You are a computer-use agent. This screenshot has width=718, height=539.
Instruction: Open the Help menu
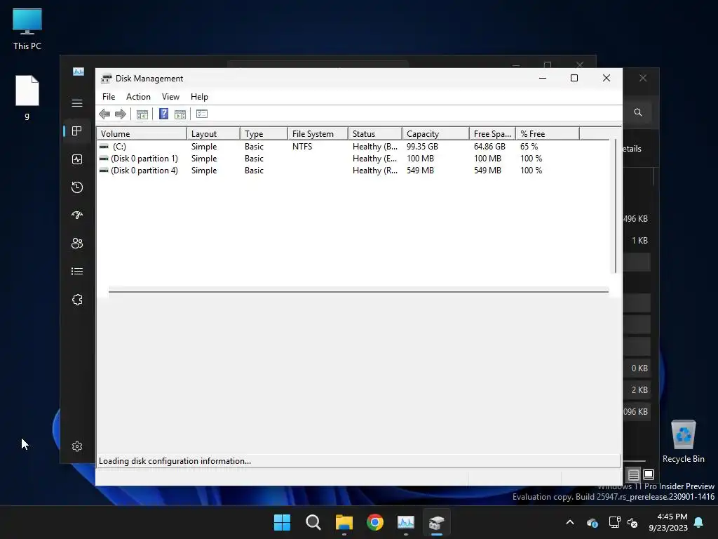point(199,97)
